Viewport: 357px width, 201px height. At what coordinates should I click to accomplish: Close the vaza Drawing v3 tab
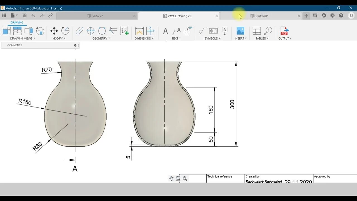tap(216, 16)
